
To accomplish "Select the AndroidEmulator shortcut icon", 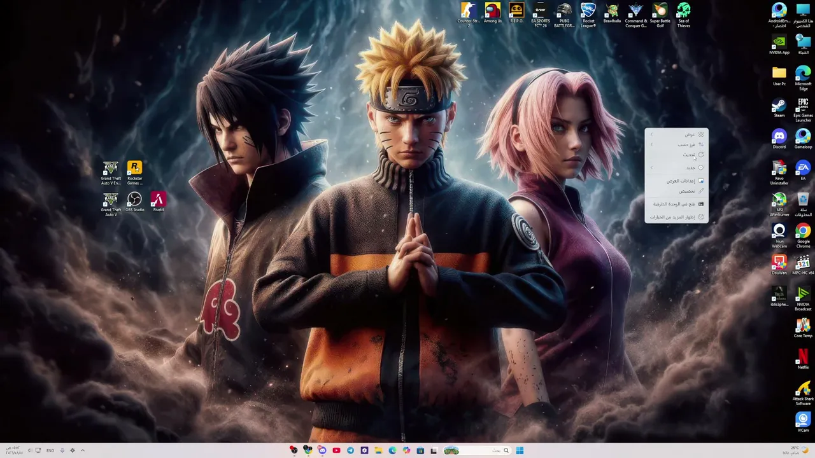I will [x=779, y=15].
